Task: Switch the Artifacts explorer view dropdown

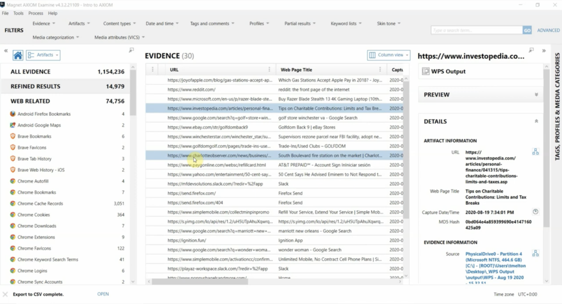Action: (x=43, y=55)
